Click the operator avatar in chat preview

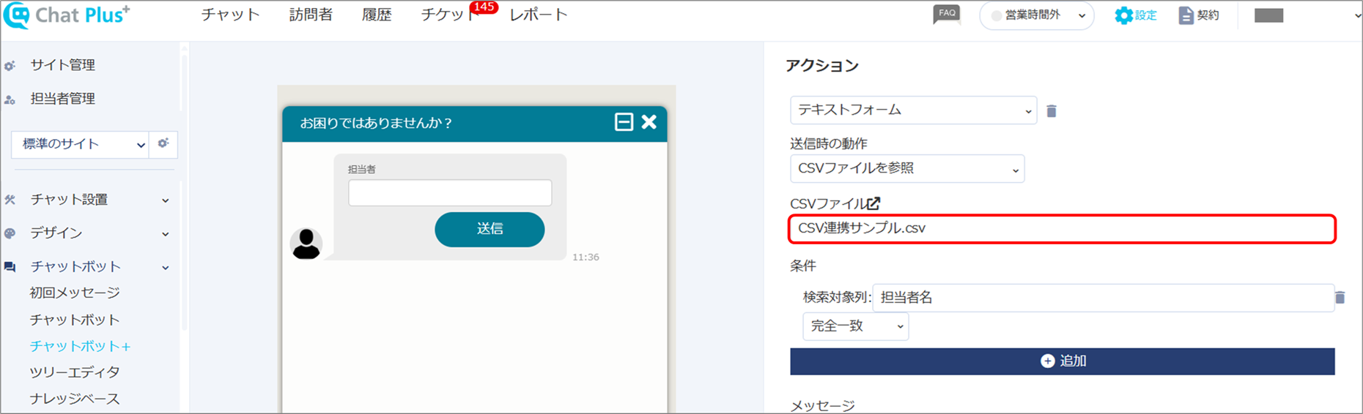coord(306,244)
